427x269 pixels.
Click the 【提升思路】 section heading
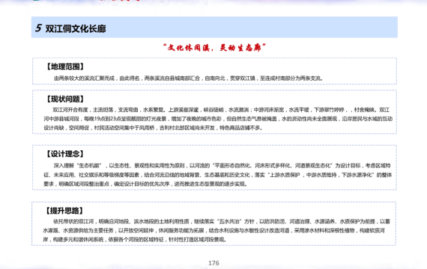coord(64,210)
